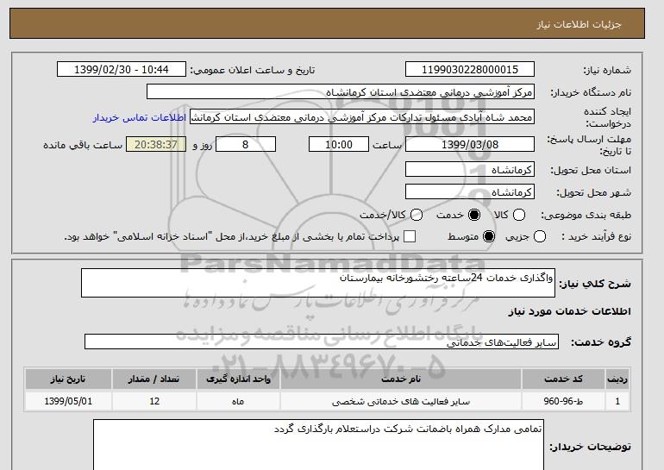Click the نوع فرآیند خرید label
Viewport: 664px width, 470px height.
596,236
